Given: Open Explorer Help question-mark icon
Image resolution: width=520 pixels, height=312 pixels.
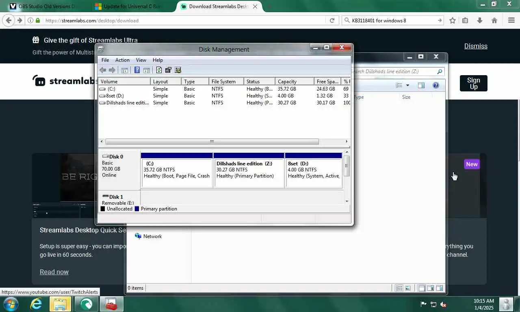Looking at the screenshot, I should click(436, 85).
